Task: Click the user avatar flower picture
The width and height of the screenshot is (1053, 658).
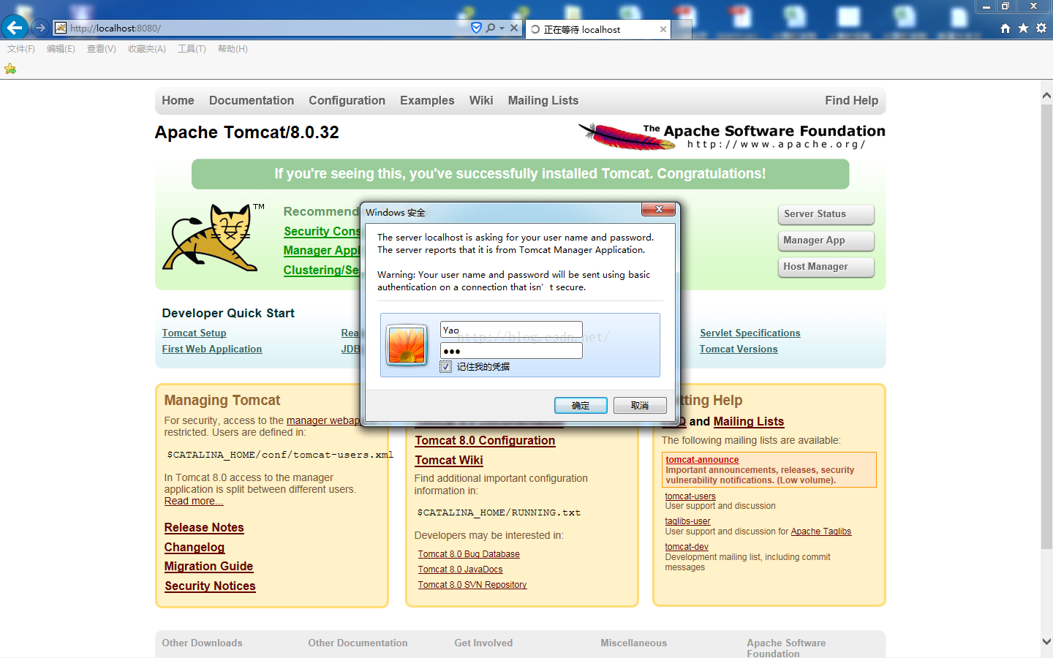Action: [407, 344]
